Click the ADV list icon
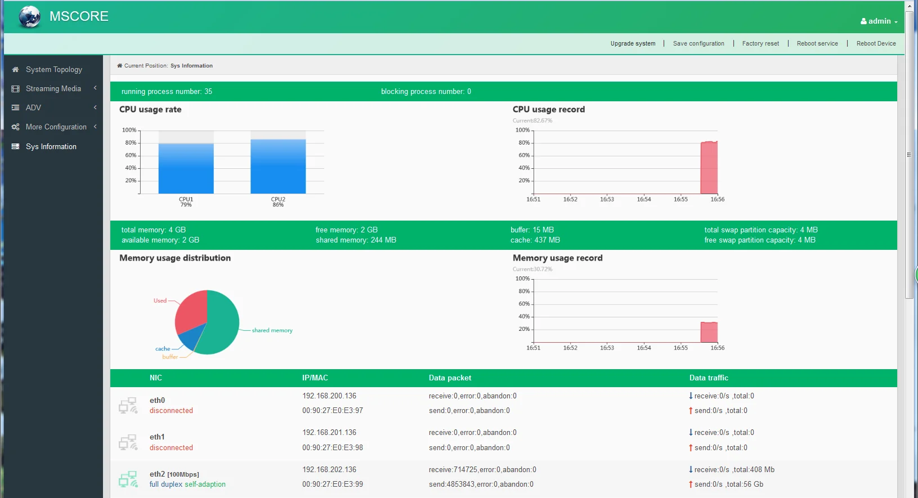The image size is (918, 498). coord(15,107)
